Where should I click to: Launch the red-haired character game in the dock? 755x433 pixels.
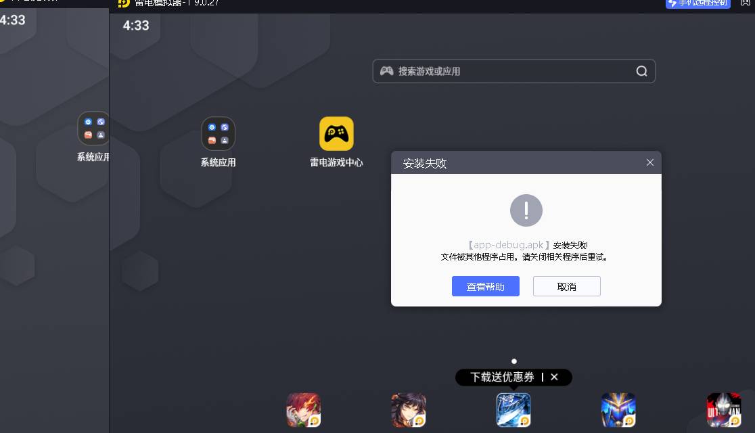point(303,410)
